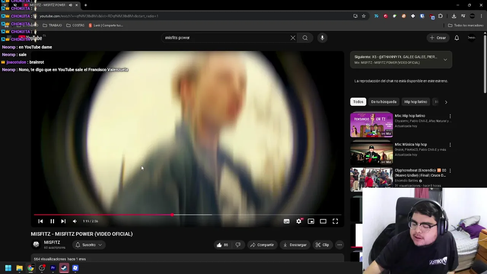The height and width of the screenshot is (274, 487).
Task: Open the 7TV extension icon
Action: pyautogui.click(x=376, y=16)
